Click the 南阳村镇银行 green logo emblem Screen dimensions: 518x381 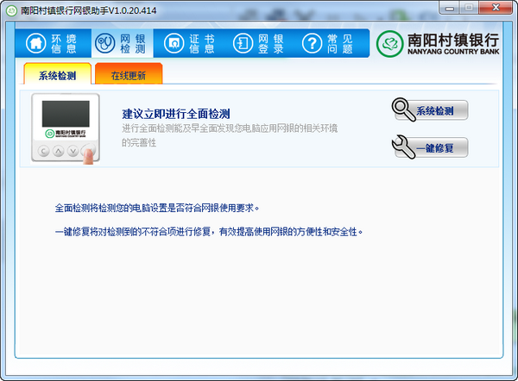click(390, 43)
